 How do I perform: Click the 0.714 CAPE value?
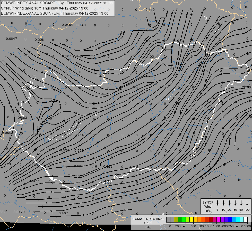pos(79,135)
